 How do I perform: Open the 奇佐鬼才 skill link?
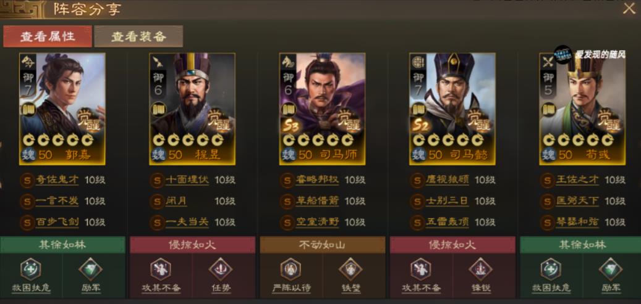(57, 179)
